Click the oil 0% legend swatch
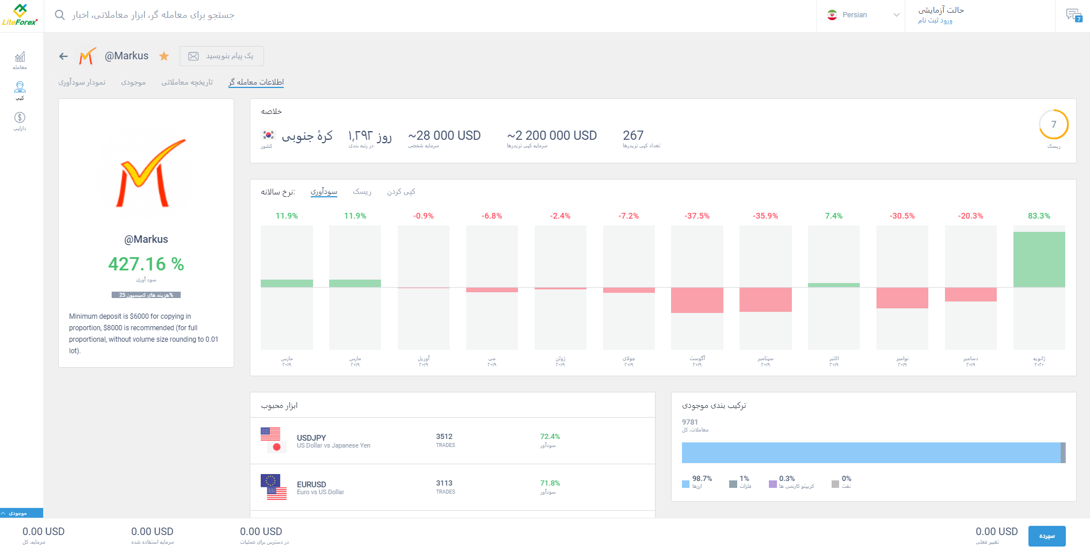 [835, 484]
